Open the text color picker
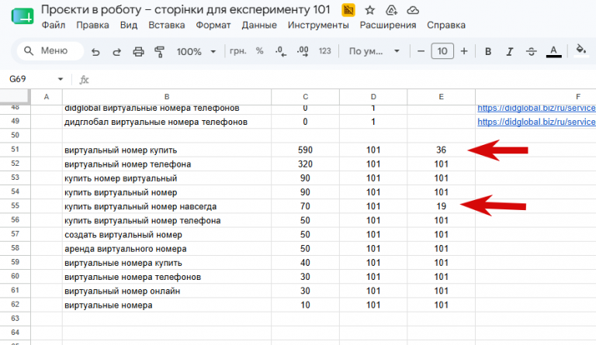Viewport: 596px width, 345px height. pyautogui.click(x=553, y=51)
